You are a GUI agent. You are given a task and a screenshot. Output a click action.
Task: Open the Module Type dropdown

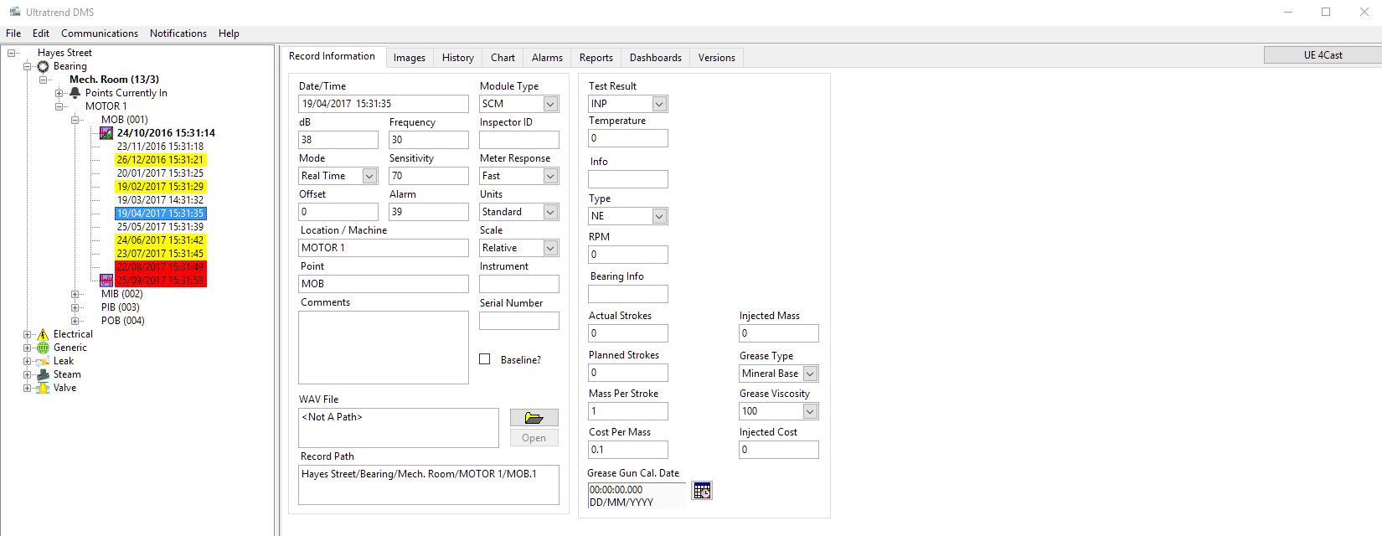click(x=550, y=104)
